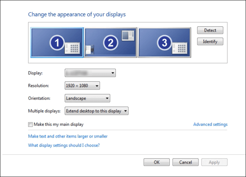Click the Resolution: label

[x=38, y=86]
